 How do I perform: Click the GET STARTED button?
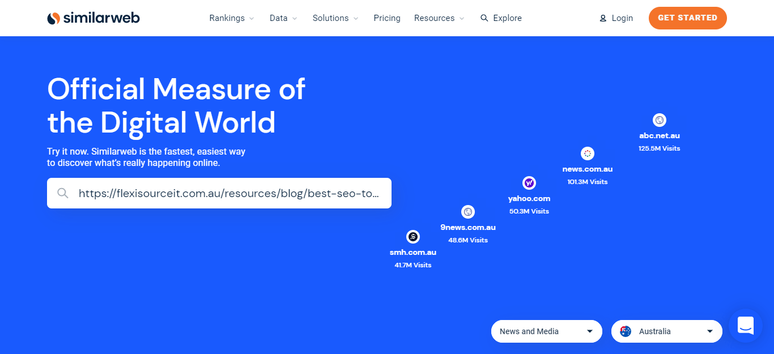pyautogui.click(x=687, y=18)
